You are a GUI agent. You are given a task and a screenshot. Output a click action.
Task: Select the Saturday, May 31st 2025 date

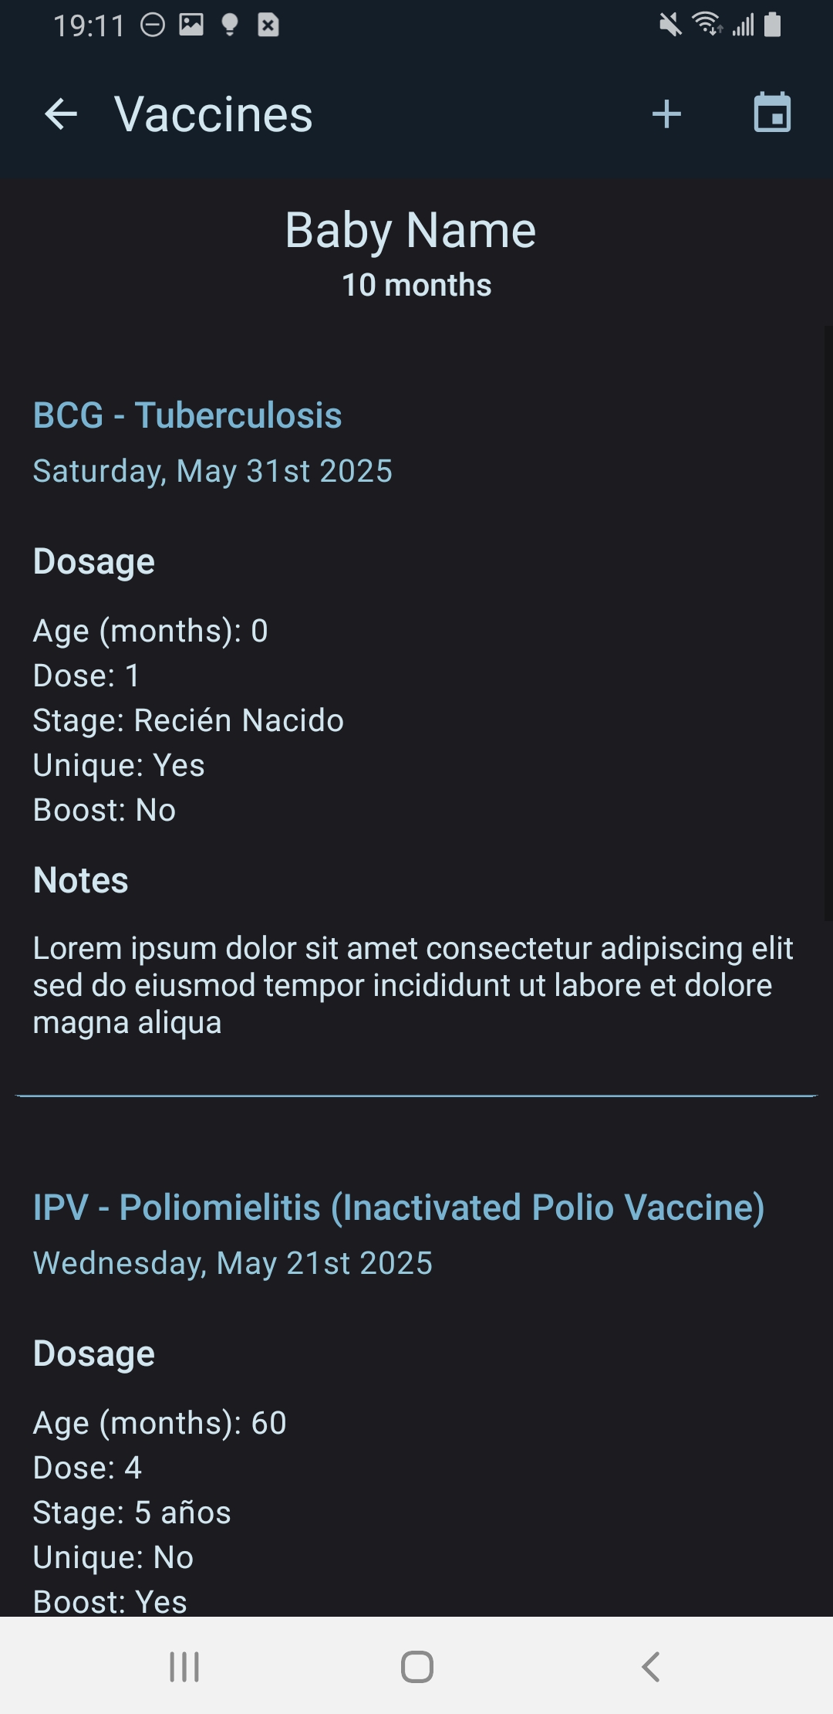[213, 471]
